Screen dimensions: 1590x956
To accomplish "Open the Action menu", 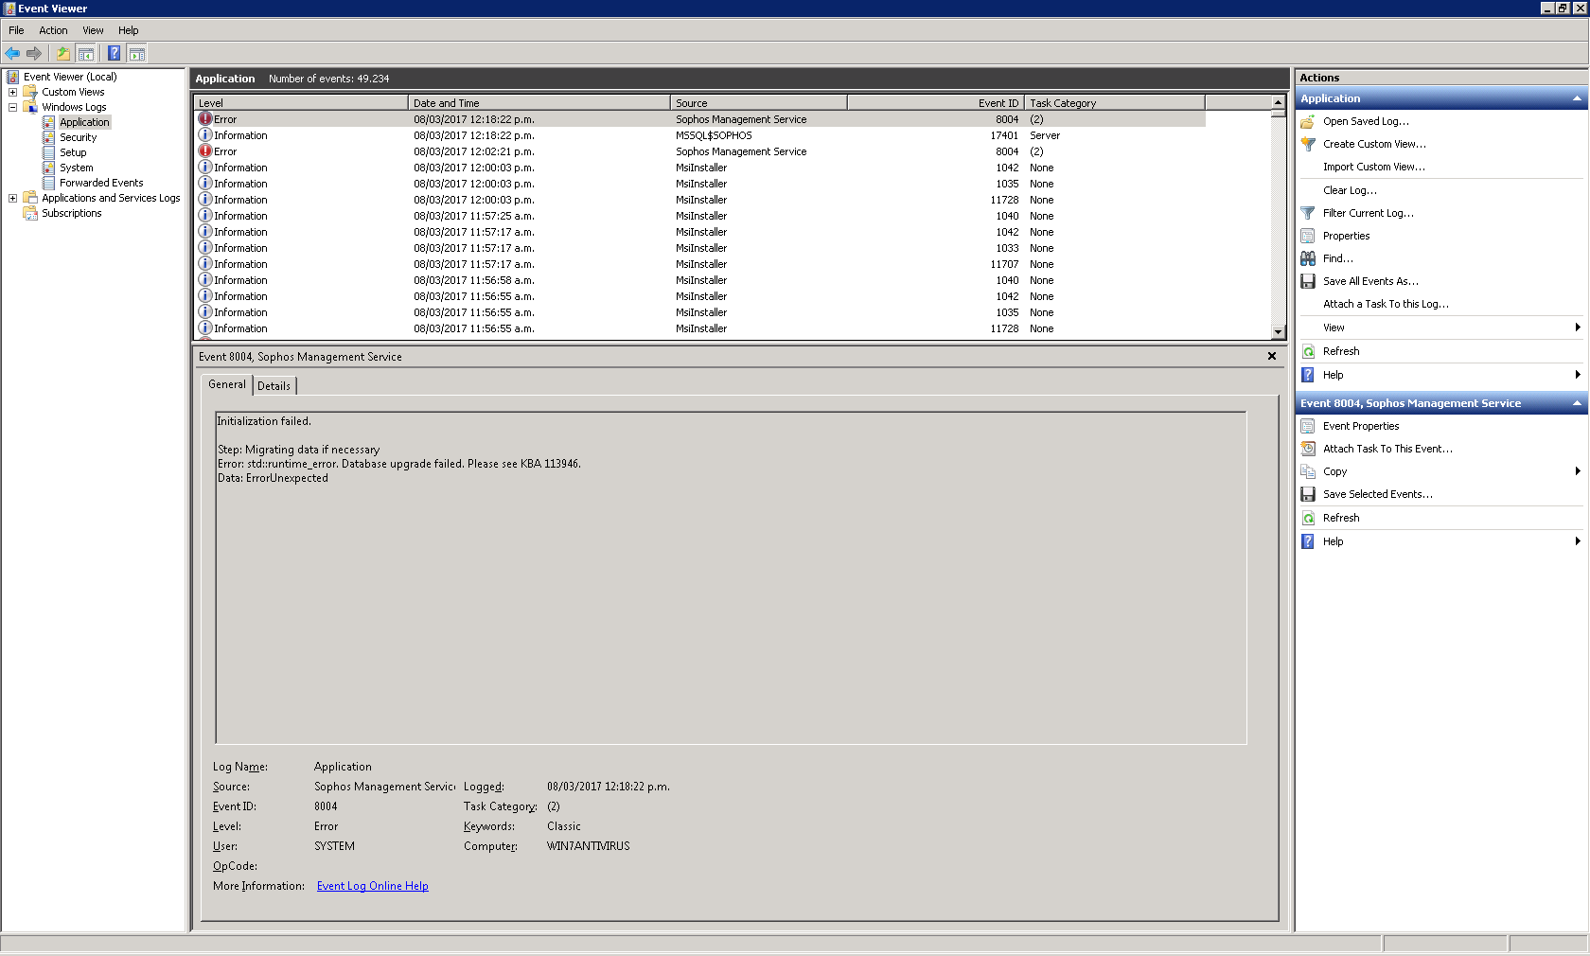I will [x=53, y=30].
